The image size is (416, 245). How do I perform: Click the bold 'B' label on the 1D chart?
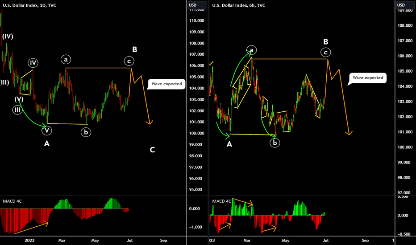coord(134,49)
